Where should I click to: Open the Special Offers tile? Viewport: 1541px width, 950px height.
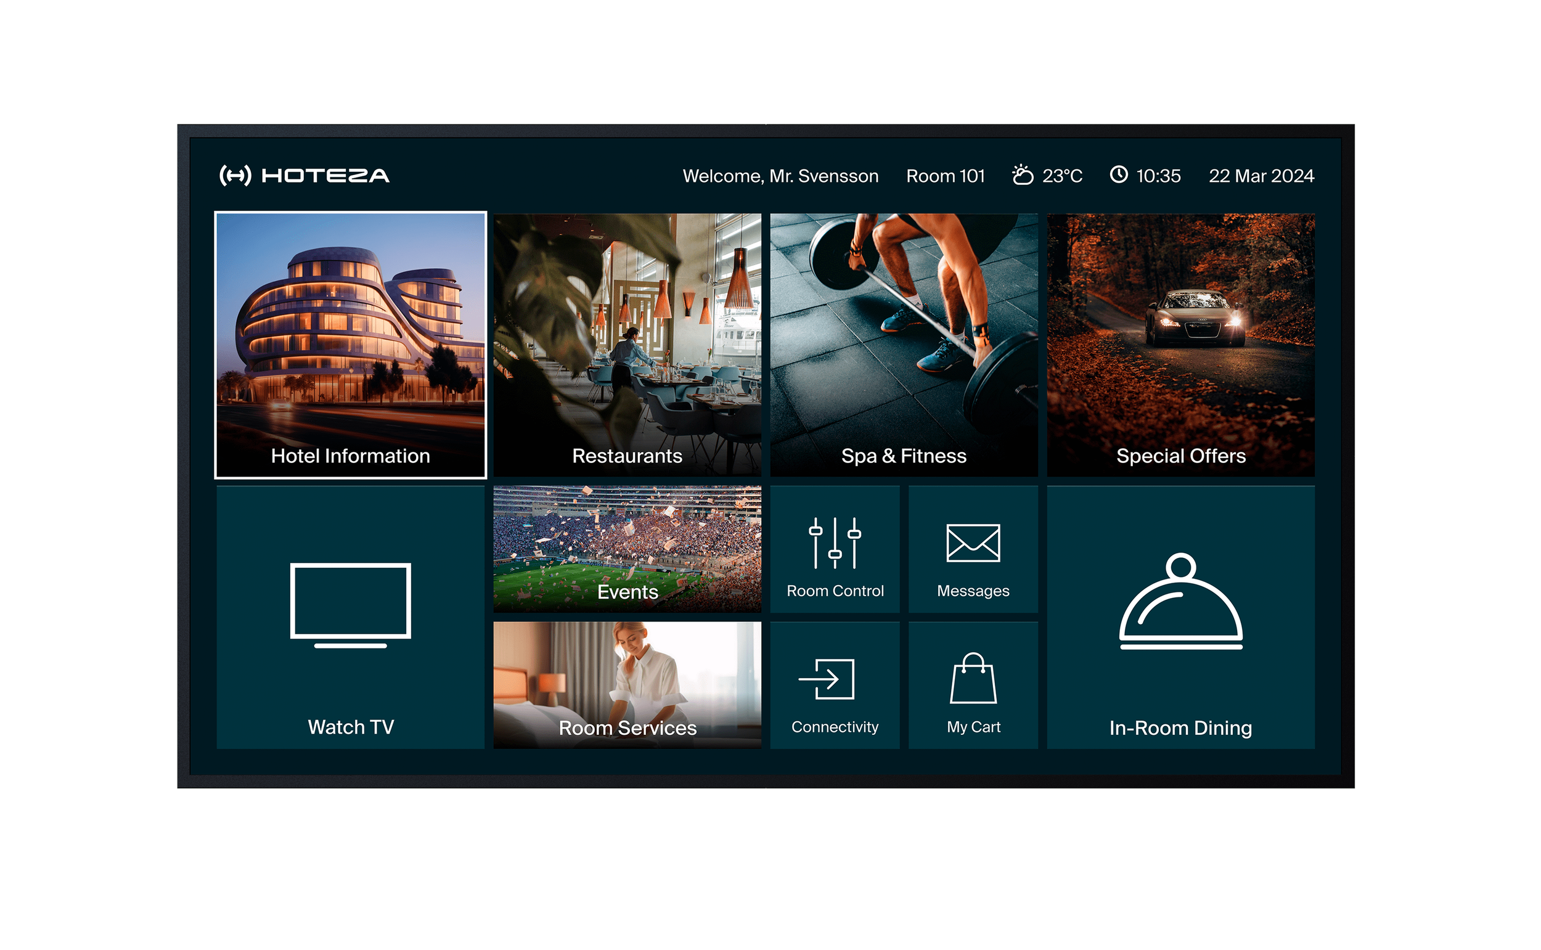[x=1180, y=345]
